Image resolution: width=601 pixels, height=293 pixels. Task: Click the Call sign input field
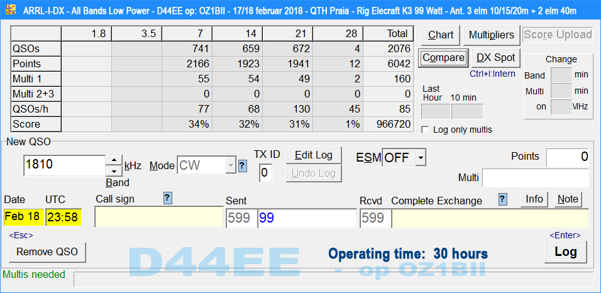[x=159, y=218]
